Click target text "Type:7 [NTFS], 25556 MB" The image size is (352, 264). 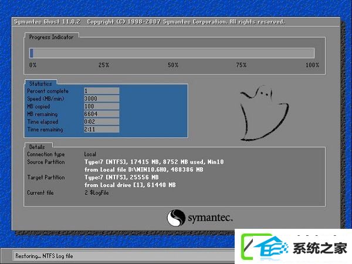121,177
